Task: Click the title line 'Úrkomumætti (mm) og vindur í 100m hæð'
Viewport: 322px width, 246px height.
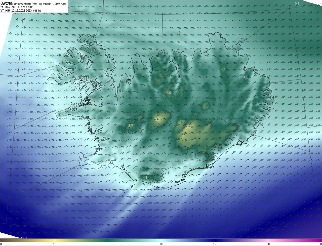Action: [40, 4]
